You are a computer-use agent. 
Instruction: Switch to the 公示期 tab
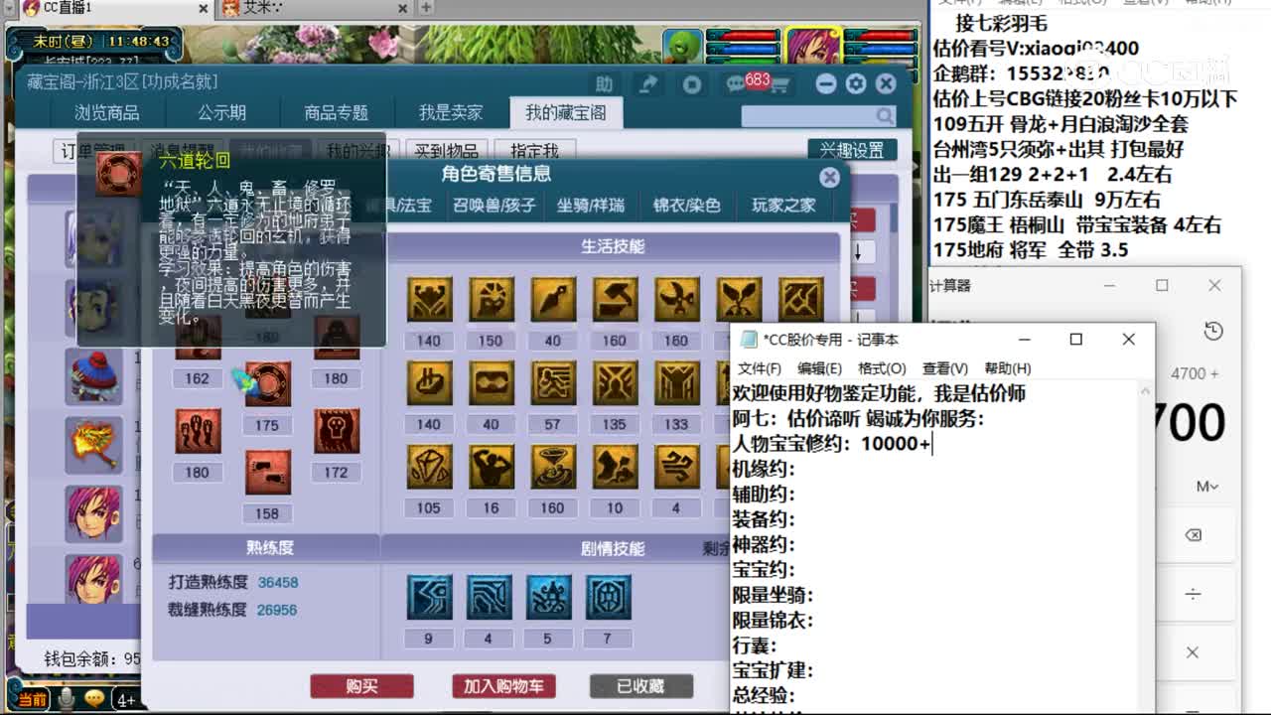[223, 112]
